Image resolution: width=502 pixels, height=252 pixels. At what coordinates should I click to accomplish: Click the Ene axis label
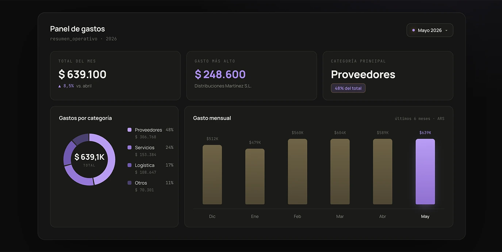[255, 217]
